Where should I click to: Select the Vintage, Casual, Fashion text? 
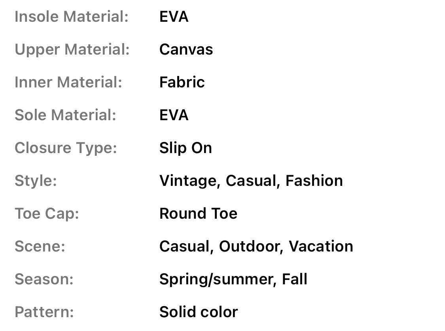251,181
